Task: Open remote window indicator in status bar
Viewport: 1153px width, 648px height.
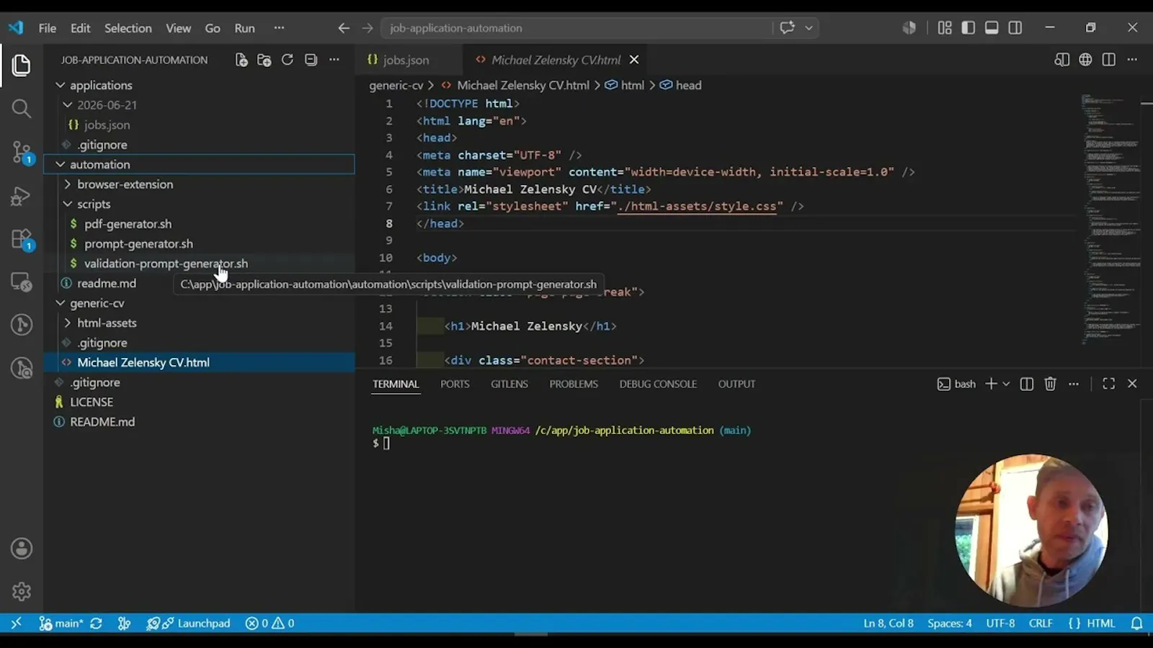Action: pyautogui.click(x=16, y=624)
